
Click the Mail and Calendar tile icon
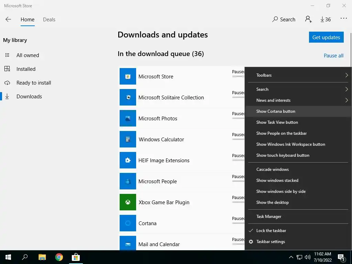(128, 243)
